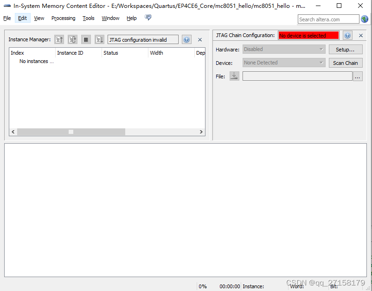Open the View menu
This screenshot has height=291, width=372.
[39, 18]
